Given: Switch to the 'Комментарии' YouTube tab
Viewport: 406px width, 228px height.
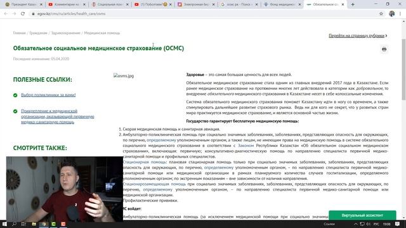Looking at the screenshot, I should [x=65, y=4].
